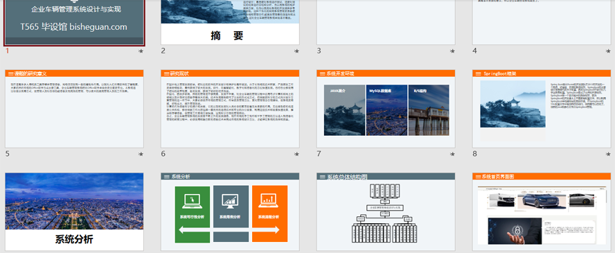Image resolution: width=615 pixels, height=253 pixels.
Task: Select the 系统开发环境 slide thumbnail
Action: [386, 109]
